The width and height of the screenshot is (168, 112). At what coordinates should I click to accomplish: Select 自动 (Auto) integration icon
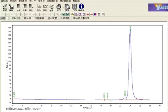pyautogui.click(x=39, y=8)
